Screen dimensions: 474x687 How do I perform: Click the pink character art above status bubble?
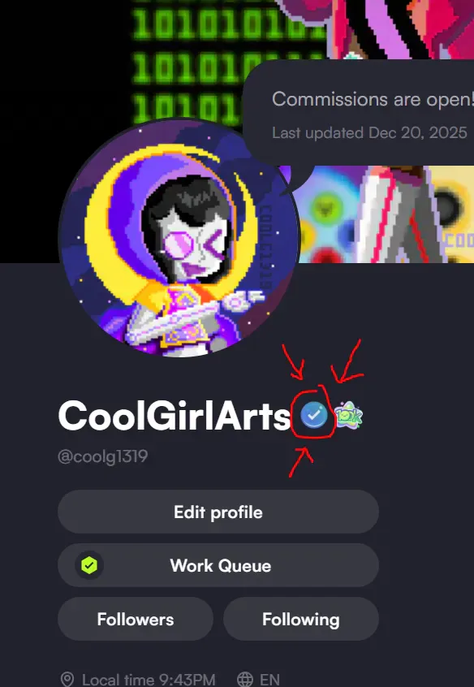(x=377, y=28)
